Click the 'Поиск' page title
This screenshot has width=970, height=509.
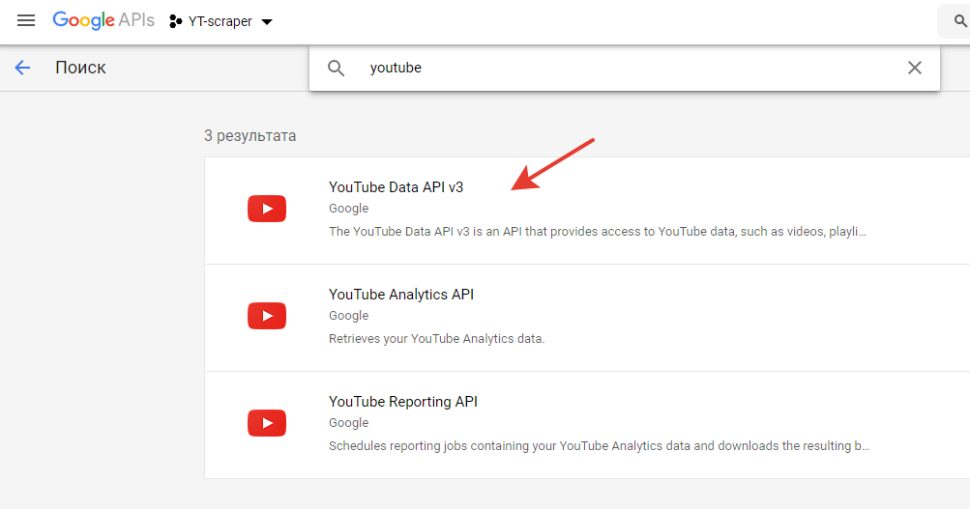click(80, 68)
